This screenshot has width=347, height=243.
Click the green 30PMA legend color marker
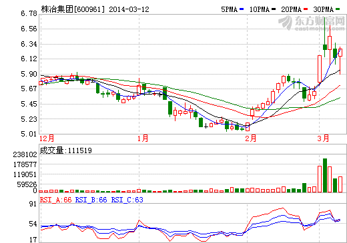(x=338, y=9)
